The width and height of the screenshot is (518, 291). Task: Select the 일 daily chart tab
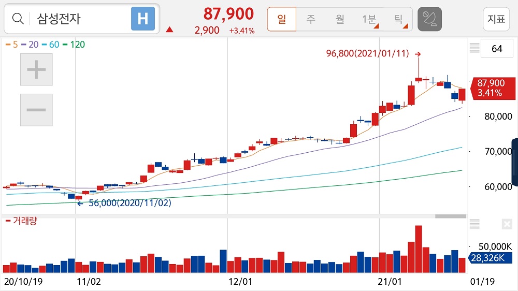(281, 19)
